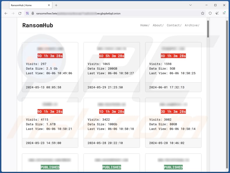Open card with timer 1D 1h 3m 28s
Viewport: 230px width, 173px height.
click(x=112, y=123)
